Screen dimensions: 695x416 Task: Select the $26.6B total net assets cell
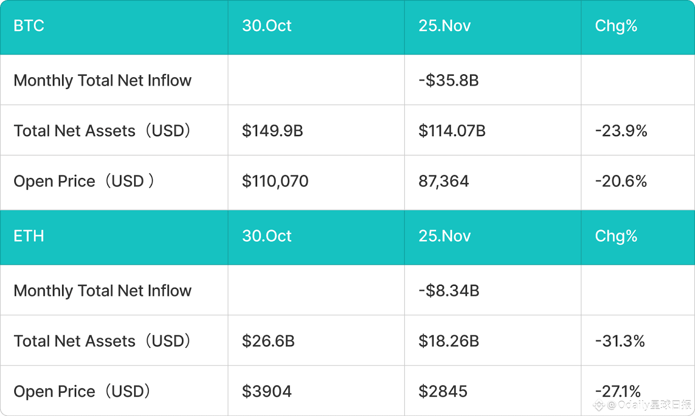click(268, 341)
